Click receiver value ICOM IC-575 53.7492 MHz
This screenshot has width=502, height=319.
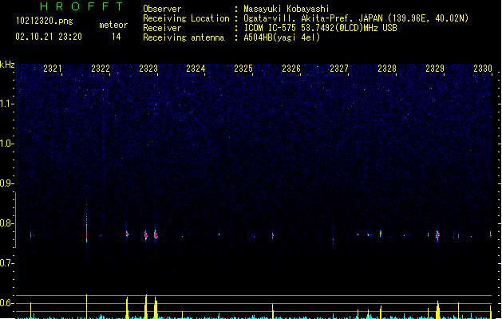pyautogui.click(x=321, y=28)
